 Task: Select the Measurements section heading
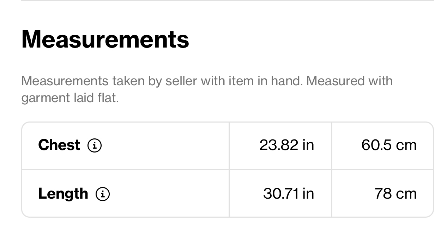pyautogui.click(x=105, y=39)
